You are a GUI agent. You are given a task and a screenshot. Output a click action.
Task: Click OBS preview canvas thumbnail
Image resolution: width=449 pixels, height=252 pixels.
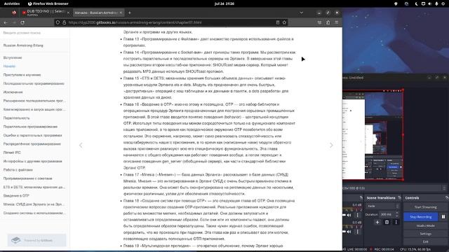click(x=373, y=134)
